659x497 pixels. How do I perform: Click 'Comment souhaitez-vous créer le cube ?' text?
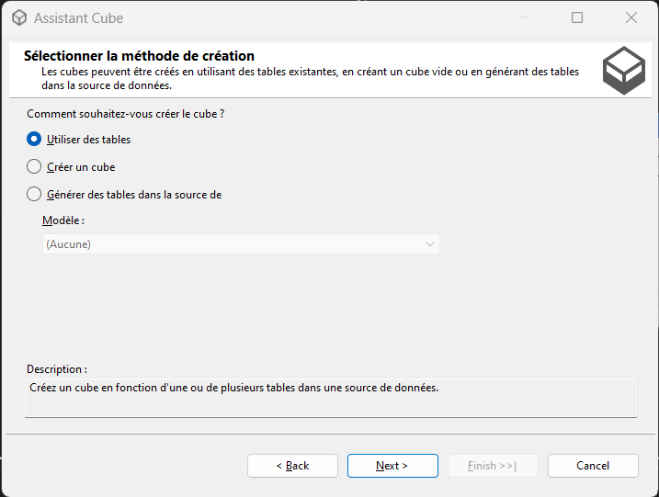[x=126, y=114]
